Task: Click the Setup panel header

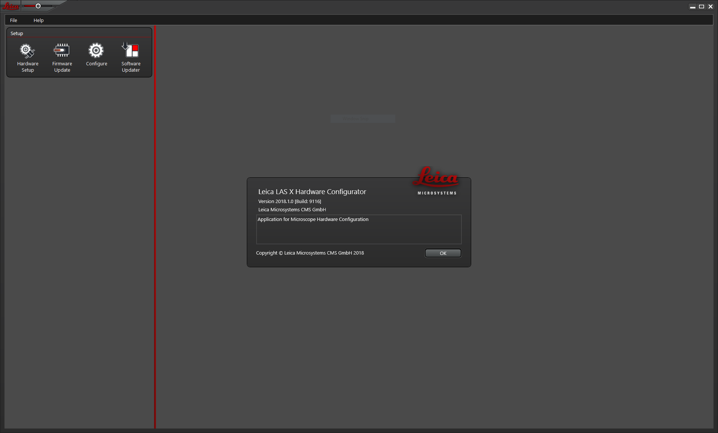Action: (x=17, y=33)
